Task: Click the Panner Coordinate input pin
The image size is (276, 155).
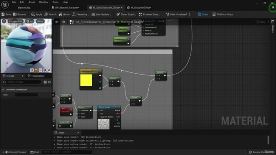Action: [x=79, y=111]
